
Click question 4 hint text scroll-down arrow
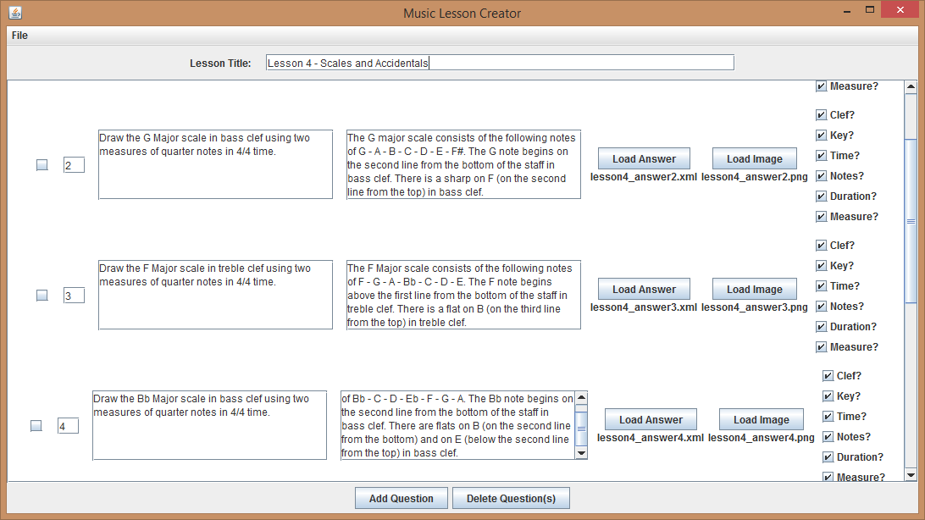pyautogui.click(x=581, y=453)
